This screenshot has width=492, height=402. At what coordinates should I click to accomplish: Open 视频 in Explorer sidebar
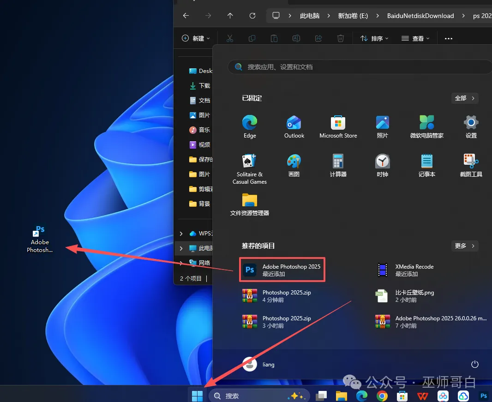[x=200, y=144]
